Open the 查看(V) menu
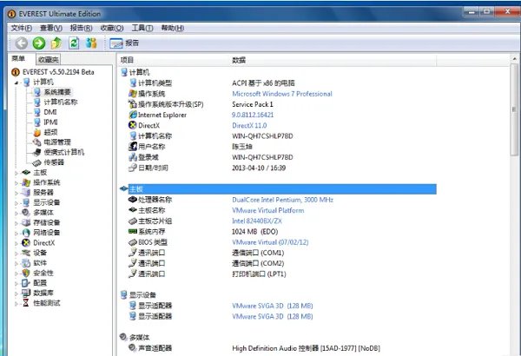This screenshot has height=356, width=521. pos(51,28)
